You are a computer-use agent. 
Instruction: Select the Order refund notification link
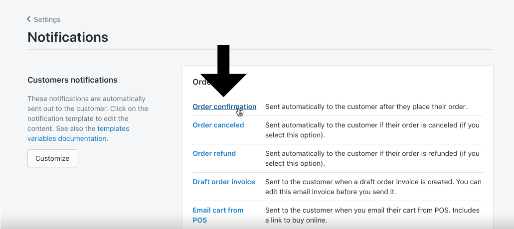coord(214,153)
